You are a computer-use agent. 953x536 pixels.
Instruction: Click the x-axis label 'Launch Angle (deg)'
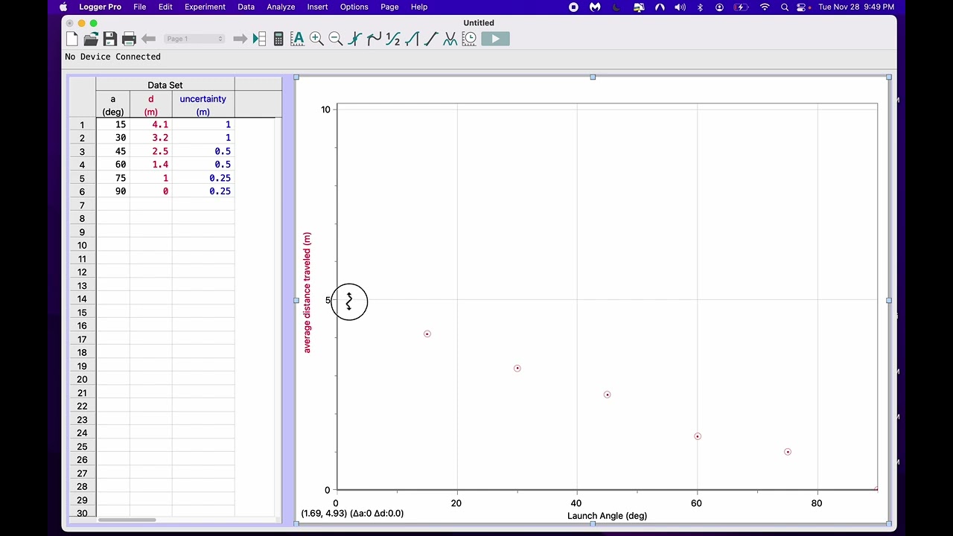(x=607, y=515)
